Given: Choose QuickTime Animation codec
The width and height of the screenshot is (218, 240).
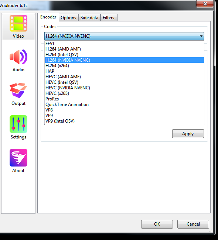Looking at the screenshot, I should click(x=124, y=104).
